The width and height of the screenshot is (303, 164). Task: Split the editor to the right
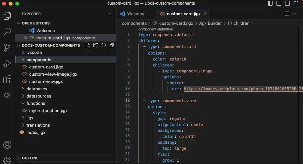click(287, 14)
